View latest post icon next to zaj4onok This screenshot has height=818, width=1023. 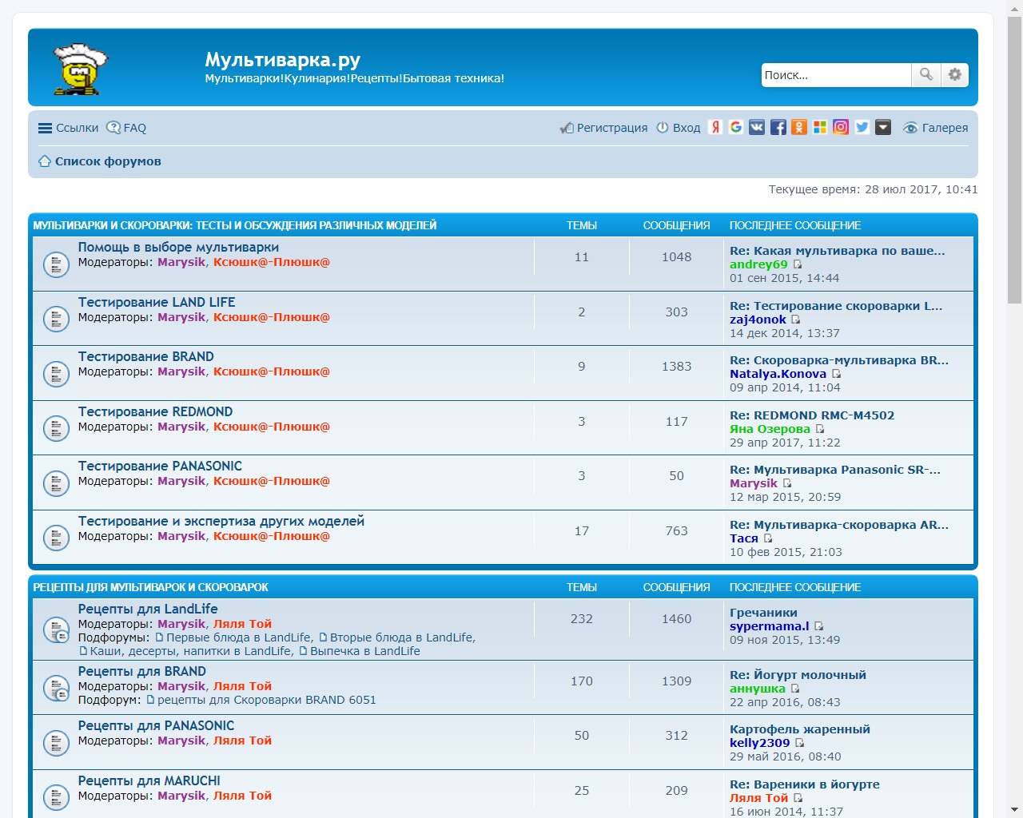point(795,320)
